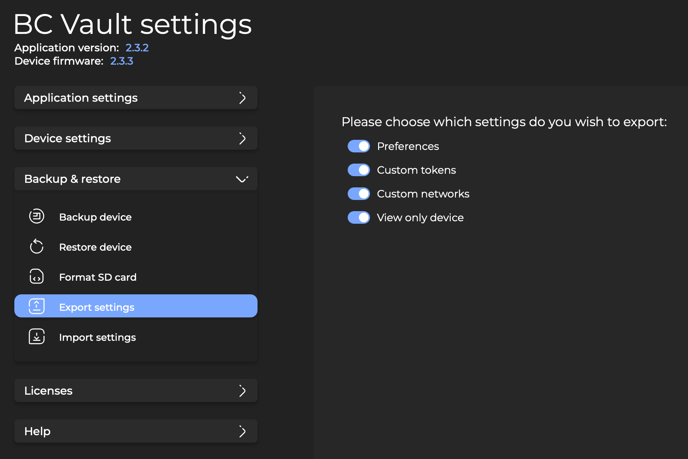Open the Restore device menu entry

(x=95, y=247)
